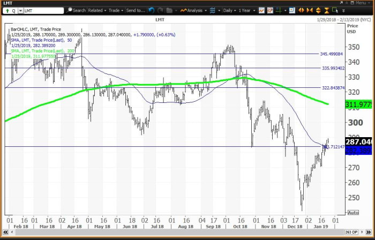This screenshot has height=240, width=375.
Task: Open the Trade menu
Action: point(116,11)
